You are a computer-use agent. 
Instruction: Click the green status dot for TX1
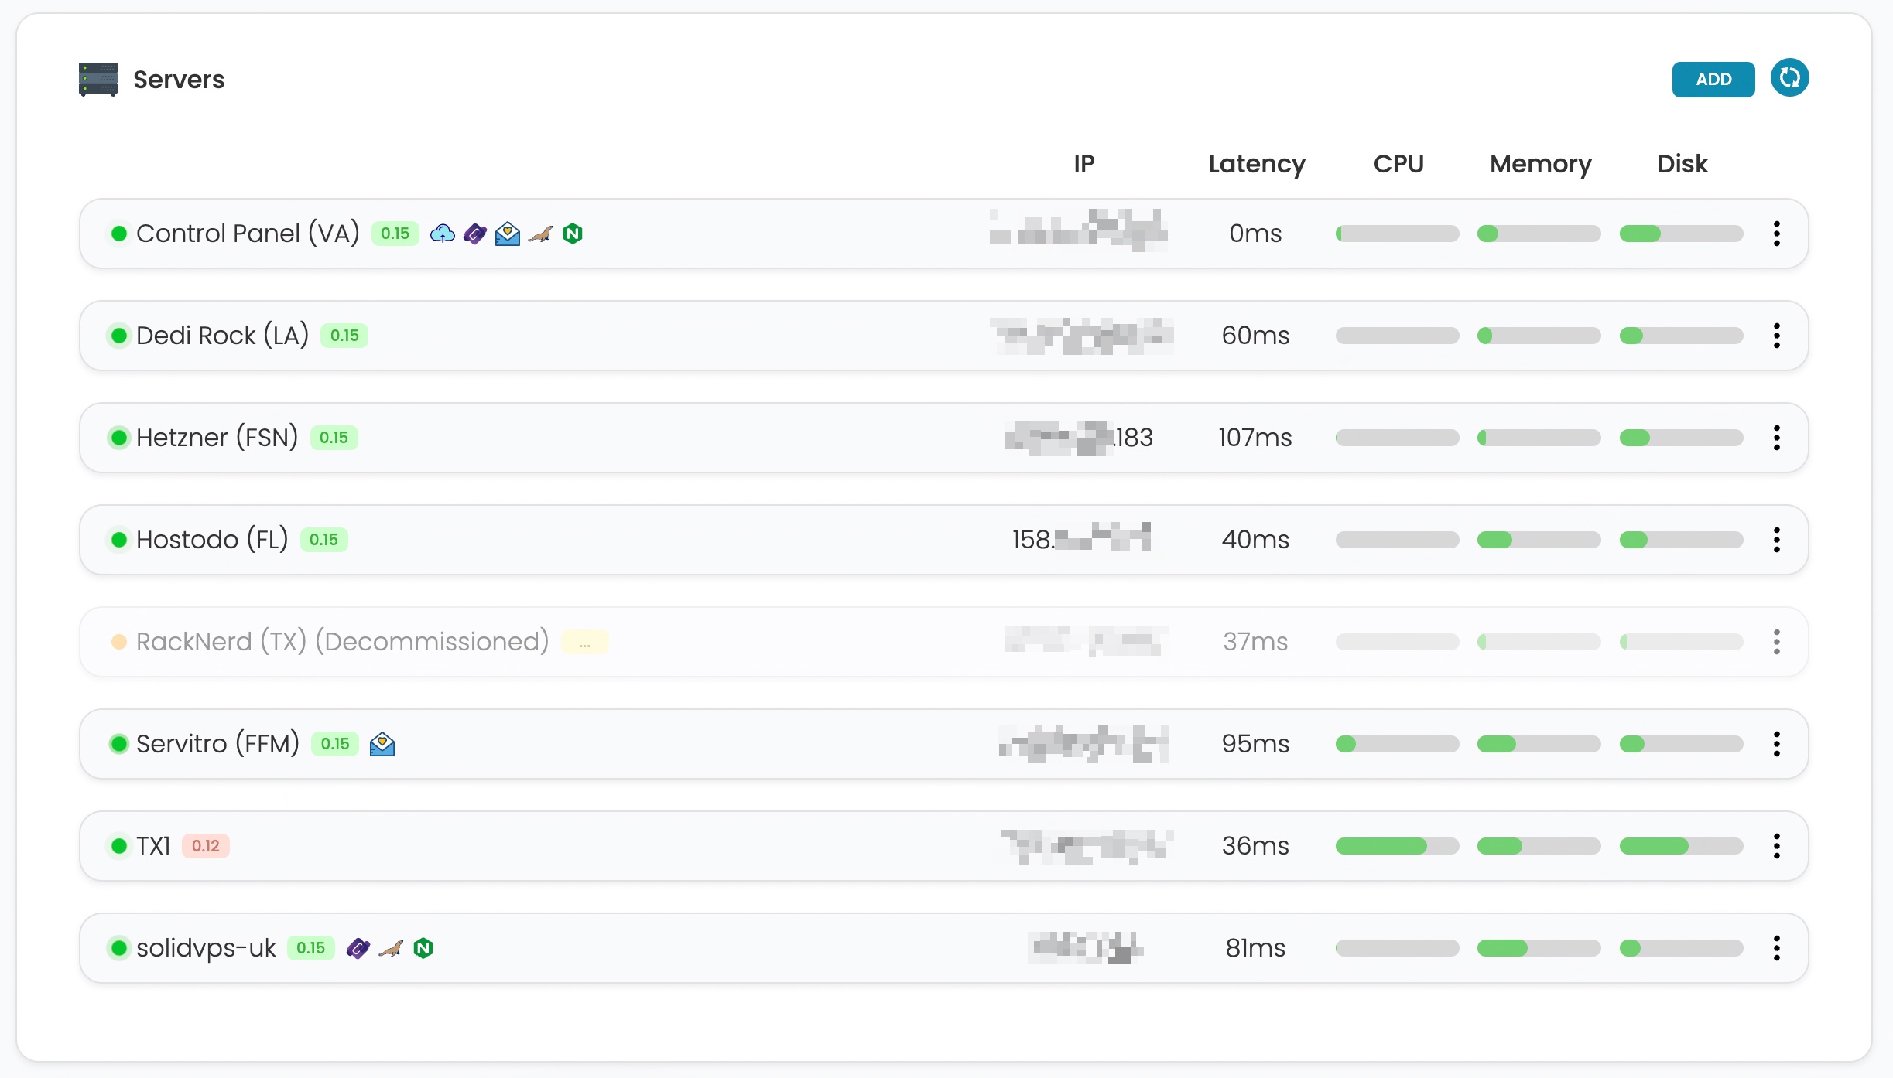pos(119,846)
